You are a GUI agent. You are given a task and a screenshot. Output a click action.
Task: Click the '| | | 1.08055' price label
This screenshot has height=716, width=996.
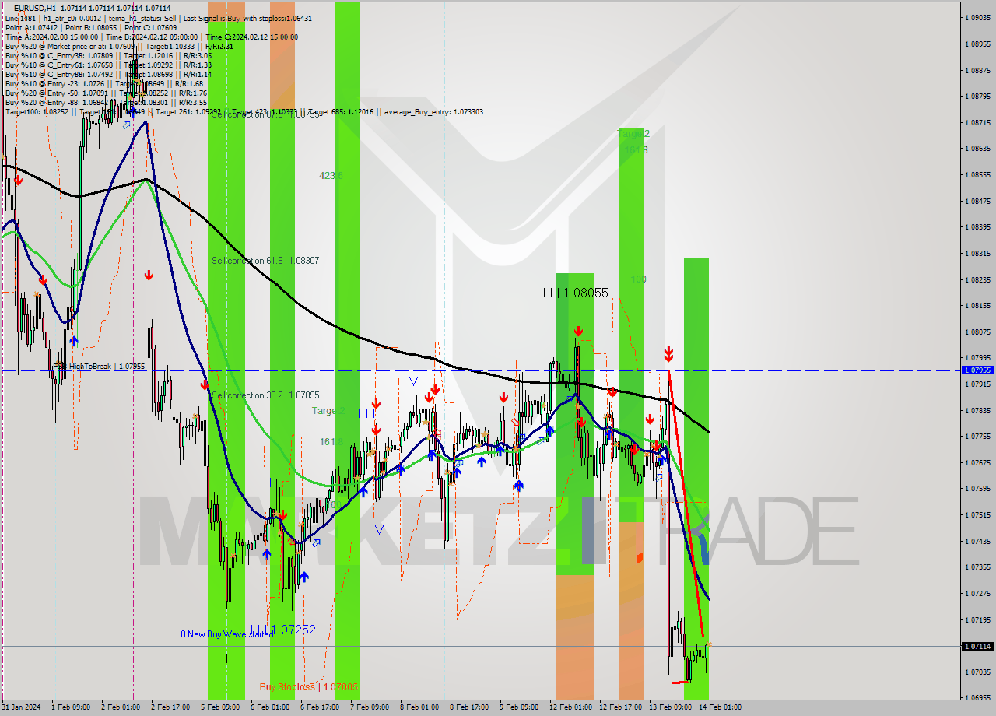pyautogui.click(x=575, y=293)
